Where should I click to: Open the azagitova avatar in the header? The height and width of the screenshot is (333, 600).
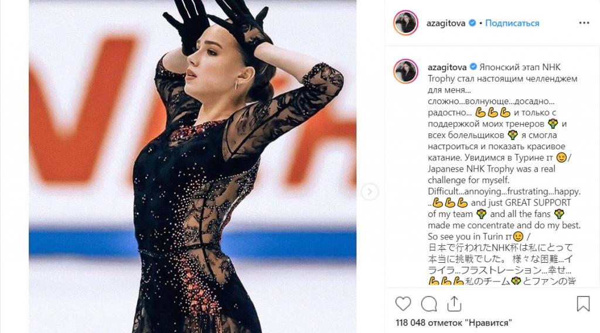405,23
